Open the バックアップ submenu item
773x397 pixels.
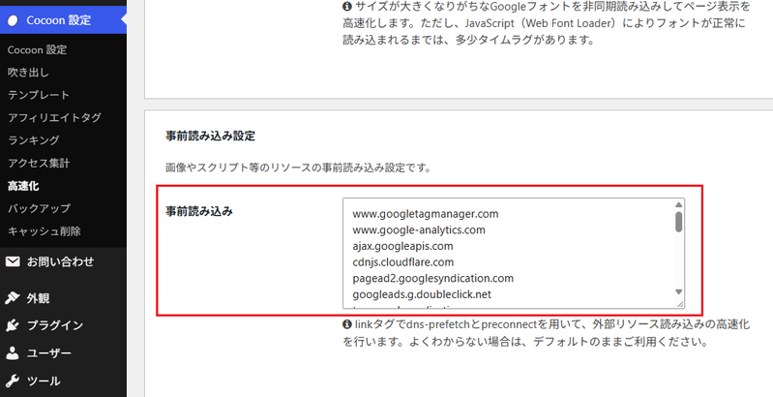click(x=39, y=208)
